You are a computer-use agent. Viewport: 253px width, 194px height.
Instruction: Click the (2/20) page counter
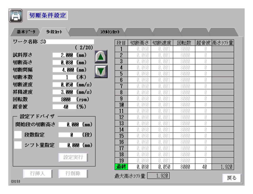pos(84,48)
